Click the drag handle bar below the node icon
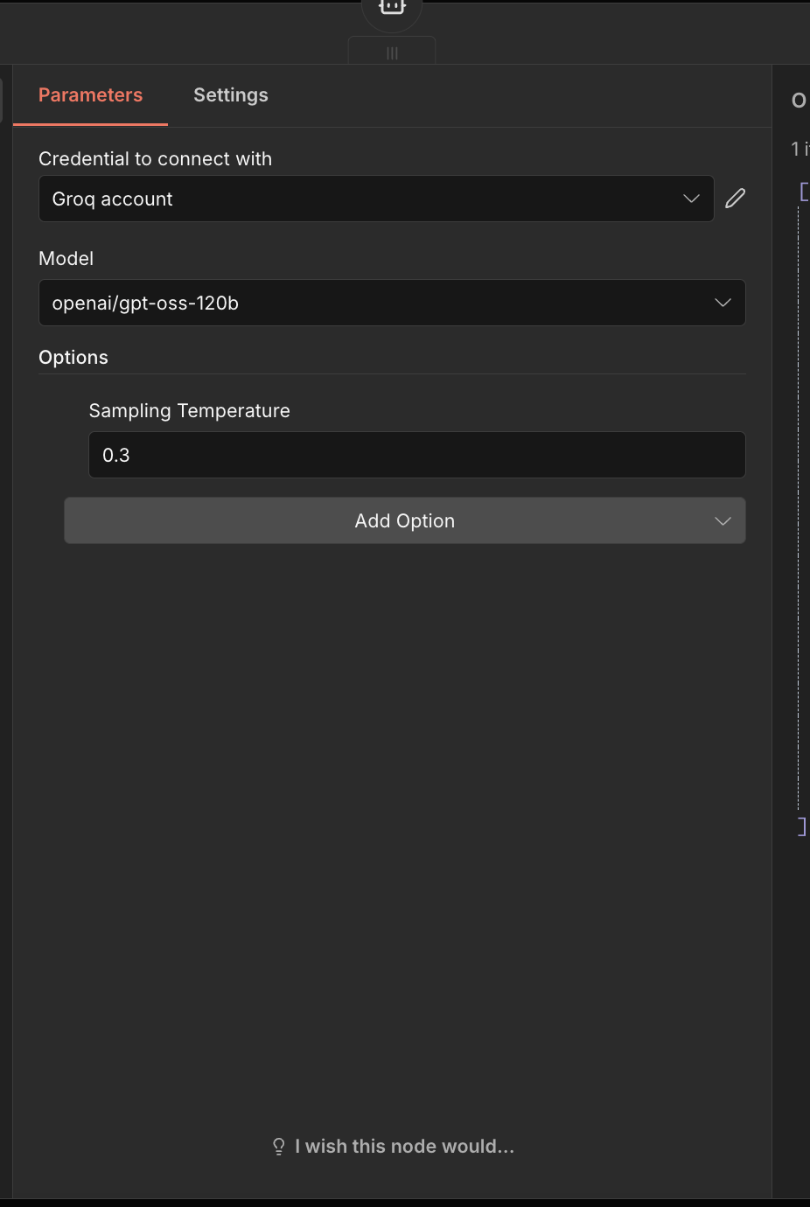Screen dimensions: 810x1207 pyautogui.click(x=391, y=52)
